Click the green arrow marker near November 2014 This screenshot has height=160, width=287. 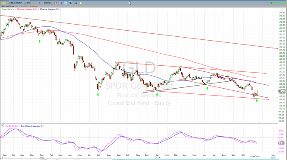[257, 100]
